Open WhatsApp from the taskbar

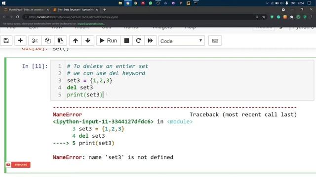(151, 3)
